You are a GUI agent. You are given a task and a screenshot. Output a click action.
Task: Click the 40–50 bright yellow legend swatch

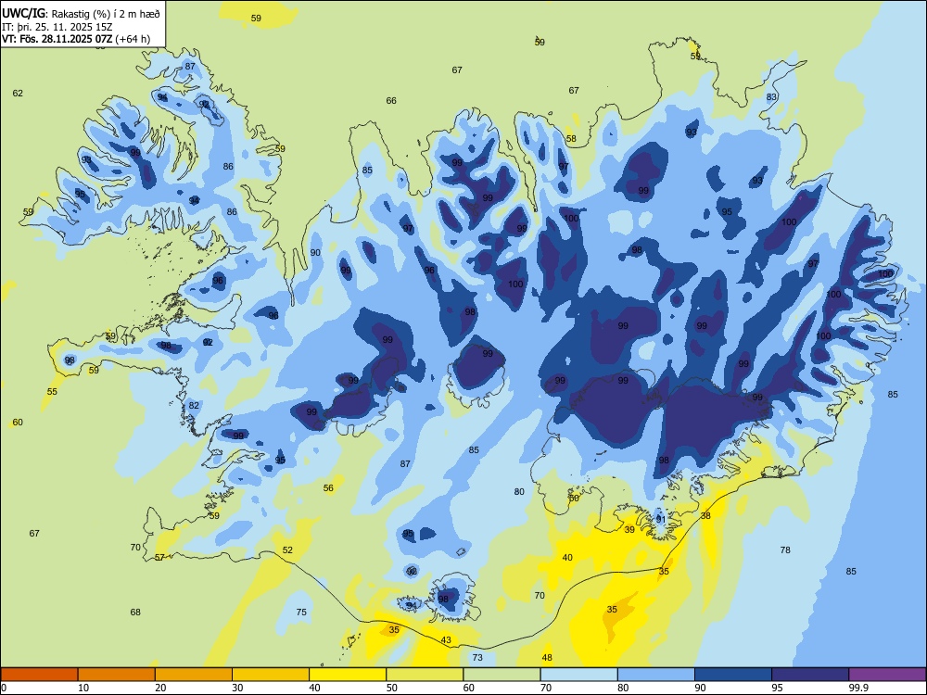pos(348,675)
